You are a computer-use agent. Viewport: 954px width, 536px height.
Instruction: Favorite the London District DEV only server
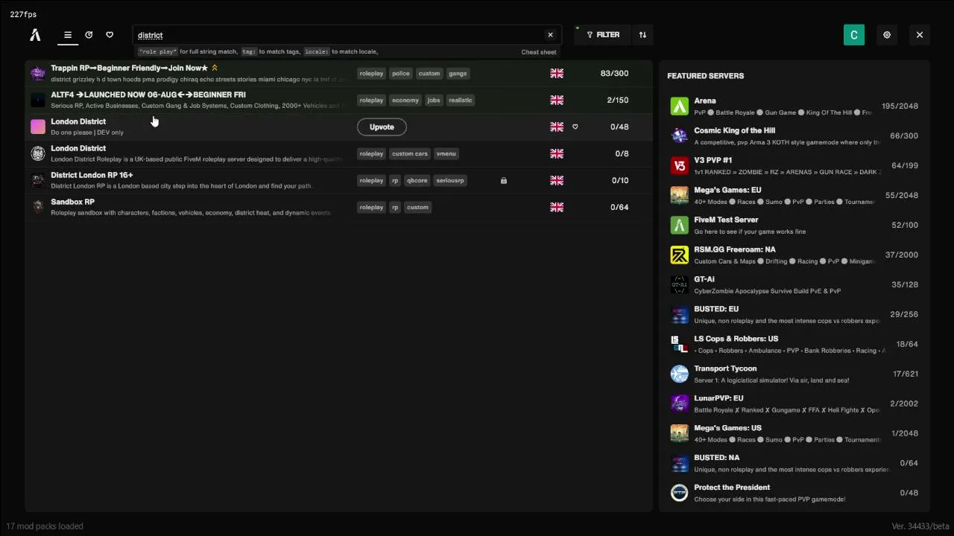click(x=575, y=127)
